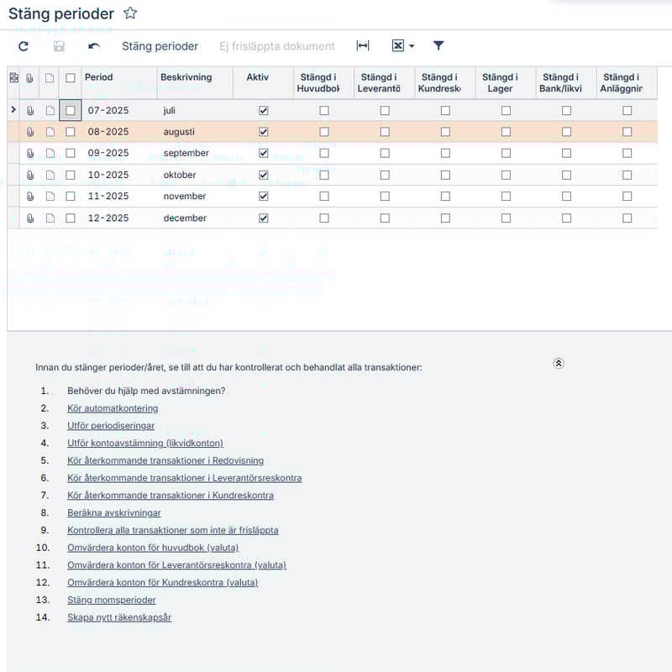Click Stäng perioder toolbar action
Screen dimensions: 672x672
coord(160,46)
